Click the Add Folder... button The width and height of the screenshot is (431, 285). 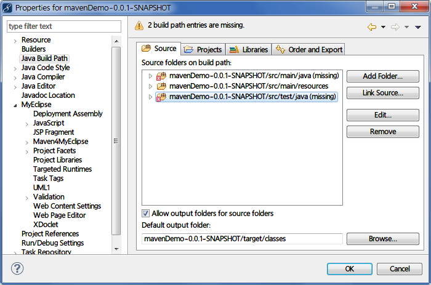tap(382, 76)
